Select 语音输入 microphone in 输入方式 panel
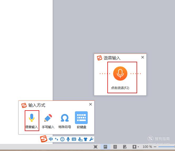Screen dimensions: 175x151 (x=32, y=121)
